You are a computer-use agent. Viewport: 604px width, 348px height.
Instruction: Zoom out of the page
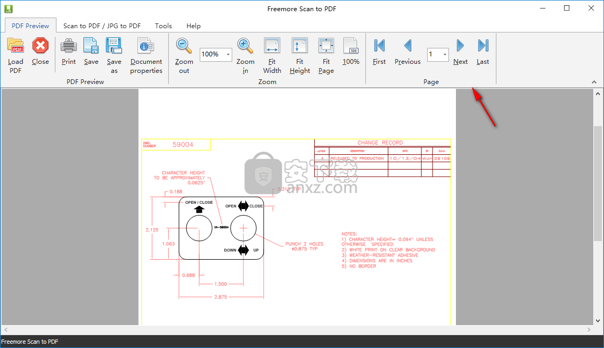[184, 56]
